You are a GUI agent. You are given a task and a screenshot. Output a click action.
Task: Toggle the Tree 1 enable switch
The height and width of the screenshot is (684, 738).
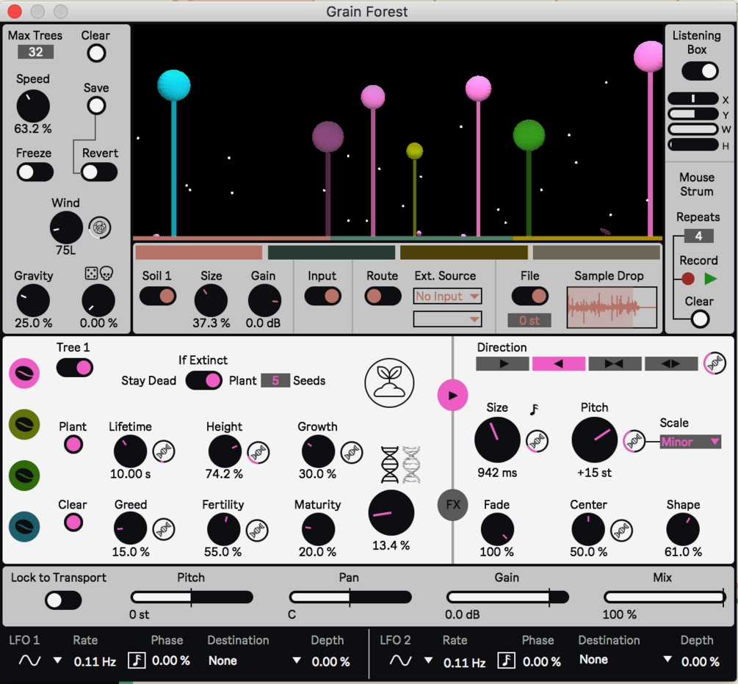[x=74, y=368]
